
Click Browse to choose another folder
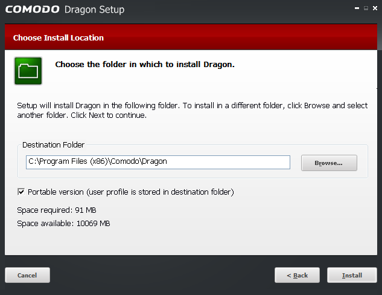329,163
